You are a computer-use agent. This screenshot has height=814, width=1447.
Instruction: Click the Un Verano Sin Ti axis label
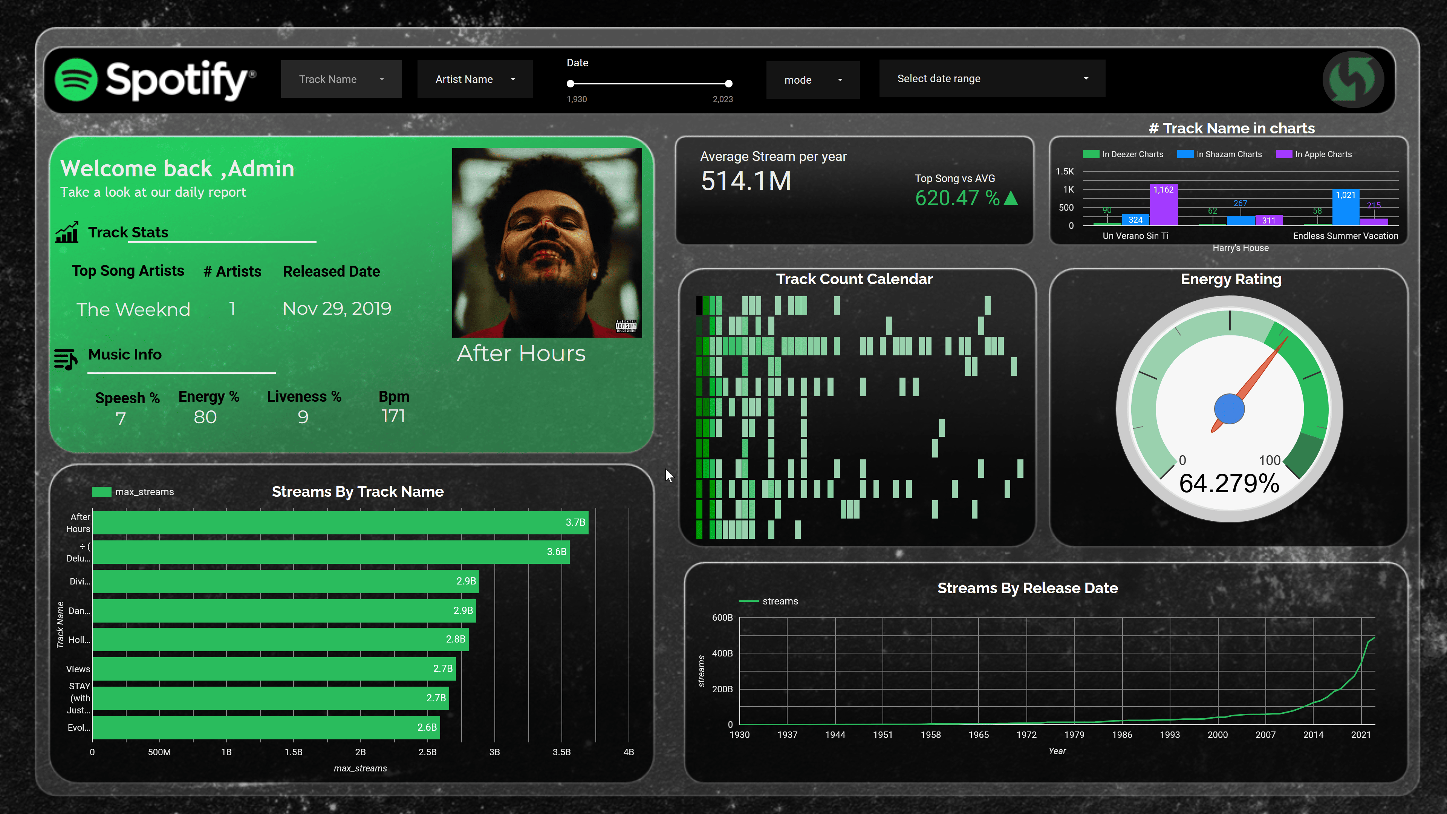(x=1135, y=236)
